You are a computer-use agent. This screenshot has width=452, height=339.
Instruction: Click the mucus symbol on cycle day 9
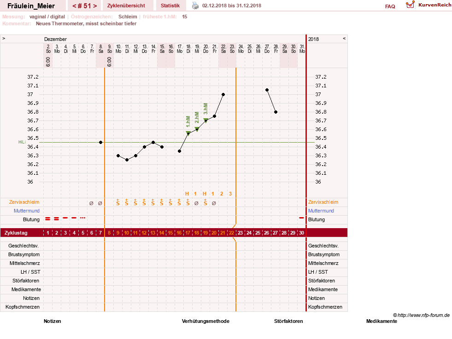coord(118,202)
